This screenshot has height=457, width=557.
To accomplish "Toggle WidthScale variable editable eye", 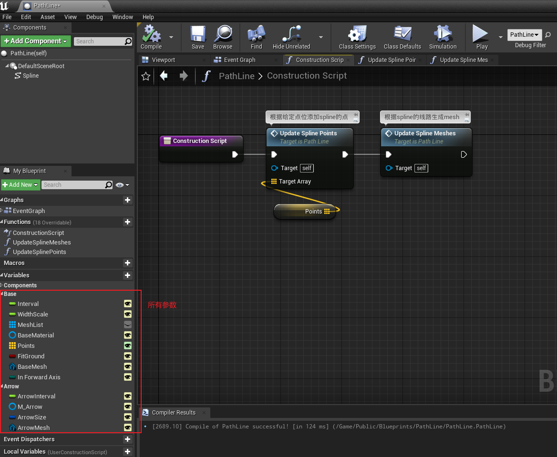I will [x=127, y=314].
